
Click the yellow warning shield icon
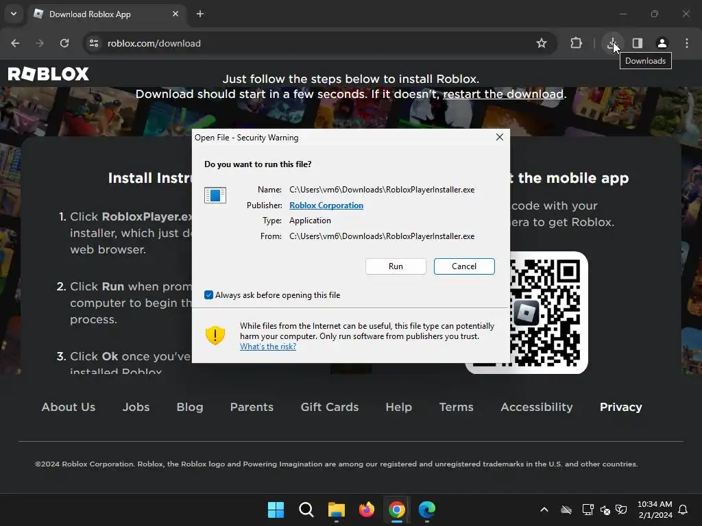tap(215, 335)
